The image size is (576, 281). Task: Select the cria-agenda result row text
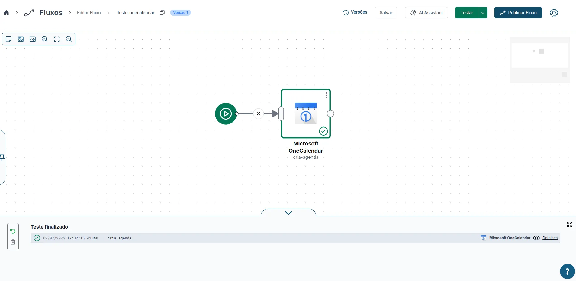(x=119, y=238)
